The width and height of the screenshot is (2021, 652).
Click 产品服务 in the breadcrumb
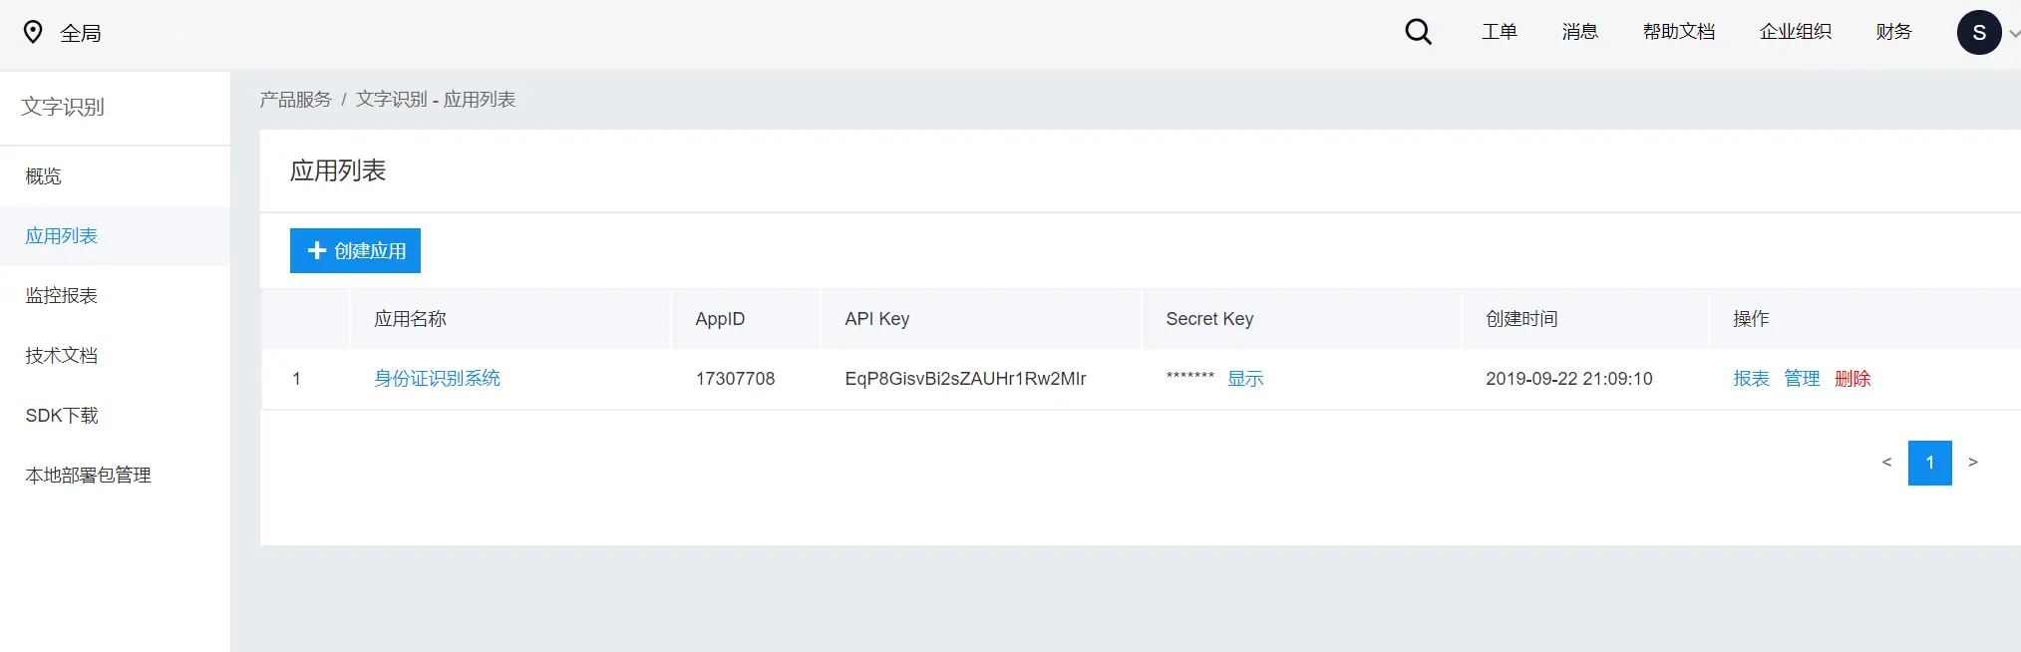[x=295, y=100]
